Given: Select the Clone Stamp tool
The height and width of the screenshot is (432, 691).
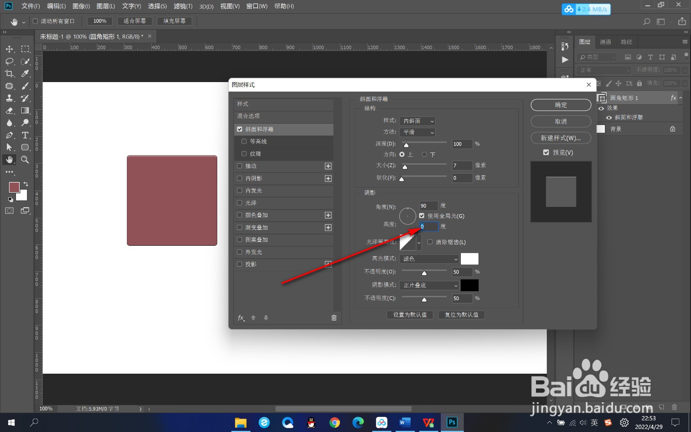Looking at the screenshot, I should [10, 98].
